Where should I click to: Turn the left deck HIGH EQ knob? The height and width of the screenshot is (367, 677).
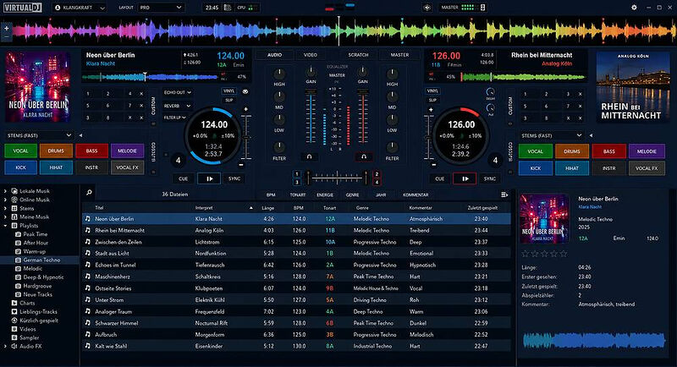click(x=279, y=74)
